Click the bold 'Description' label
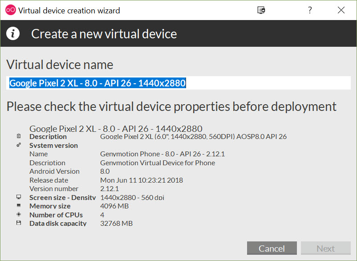 click(48, 136)
